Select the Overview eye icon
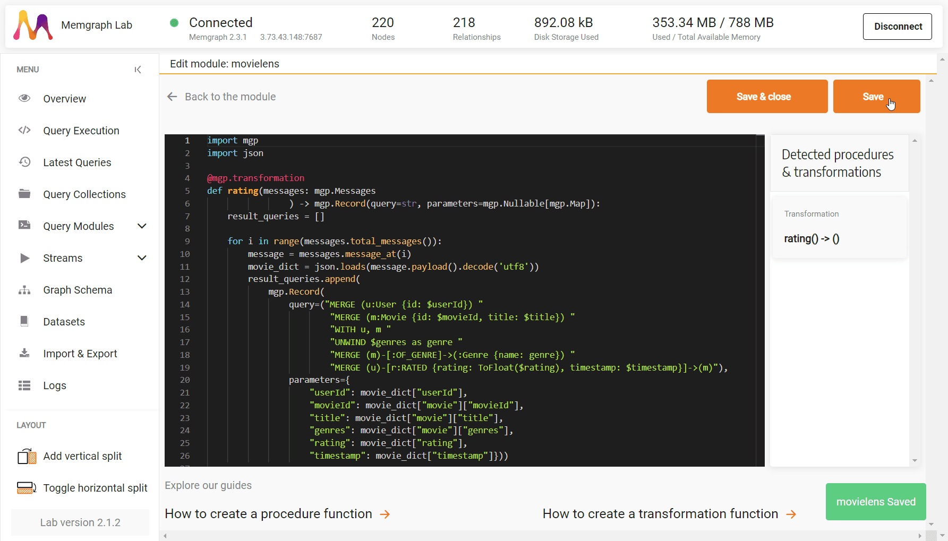 click(24, 98)
